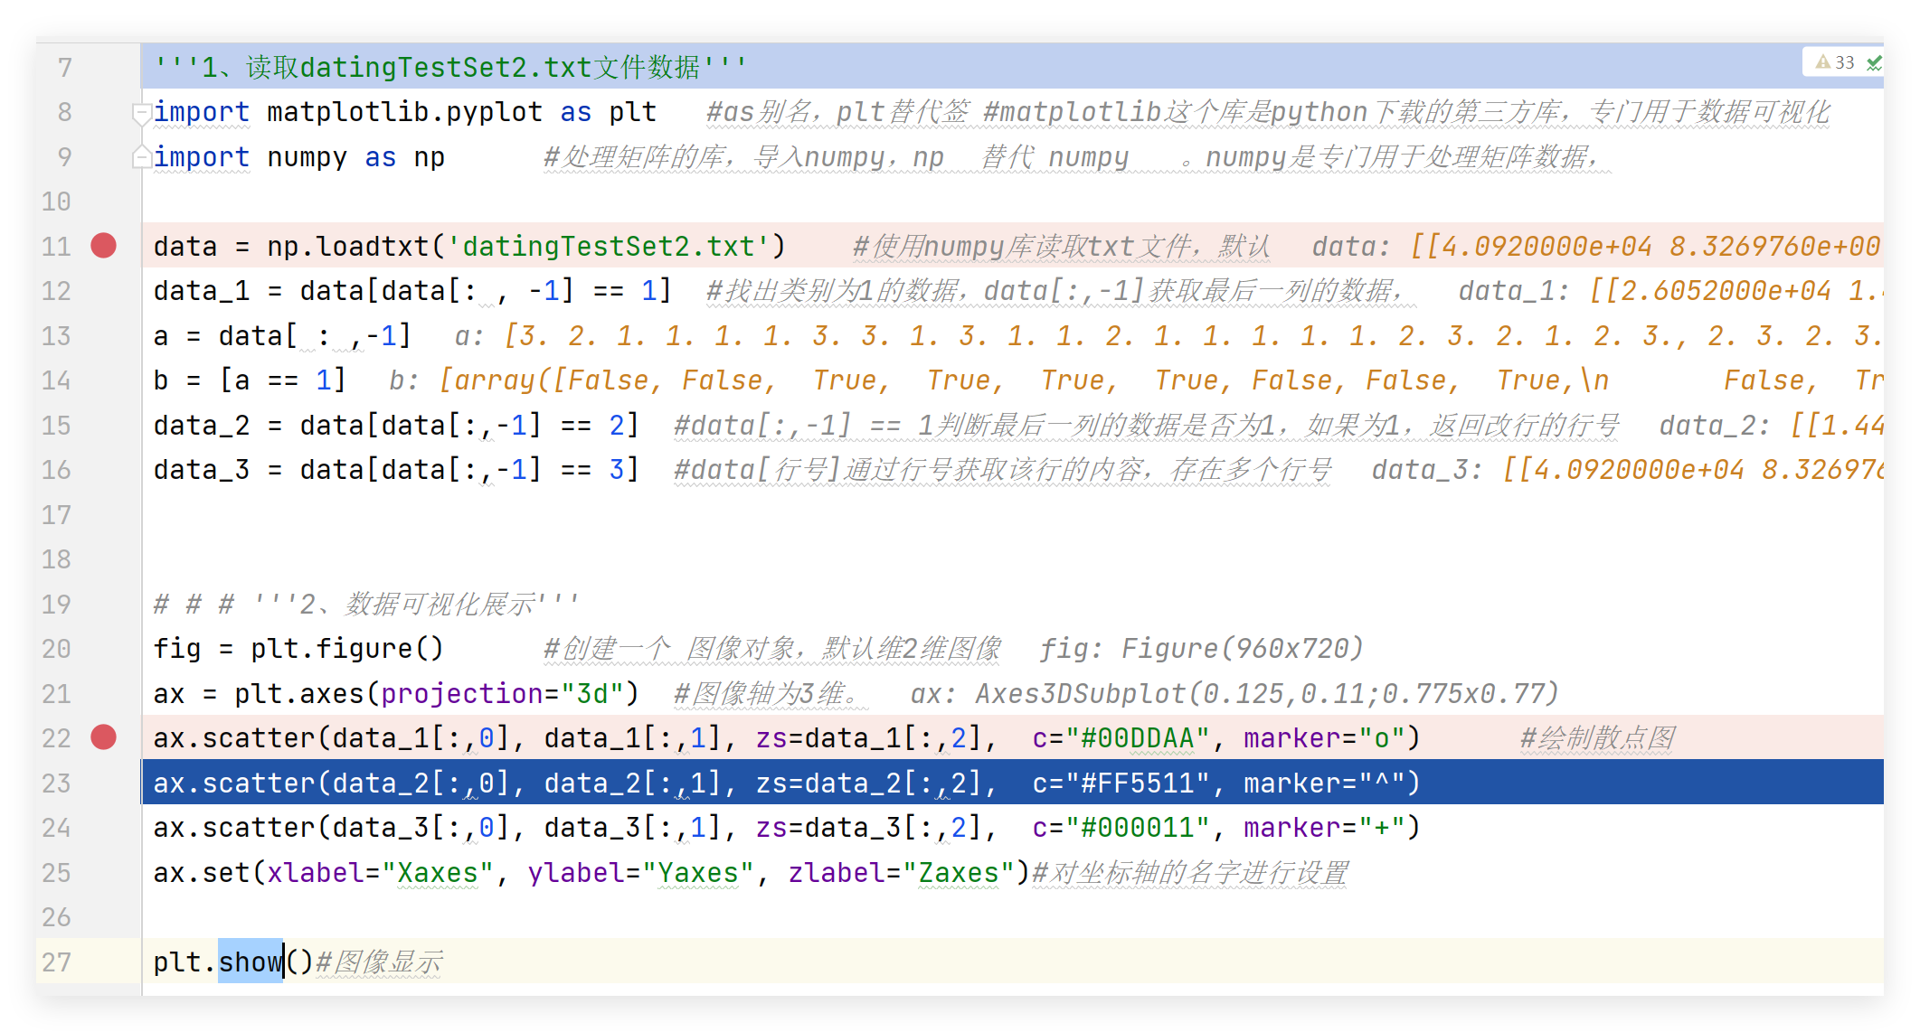This screenshot has width=1920, height=1032.
Task: Click line number 7 in the gutter
Action: (x=64, y=68)
